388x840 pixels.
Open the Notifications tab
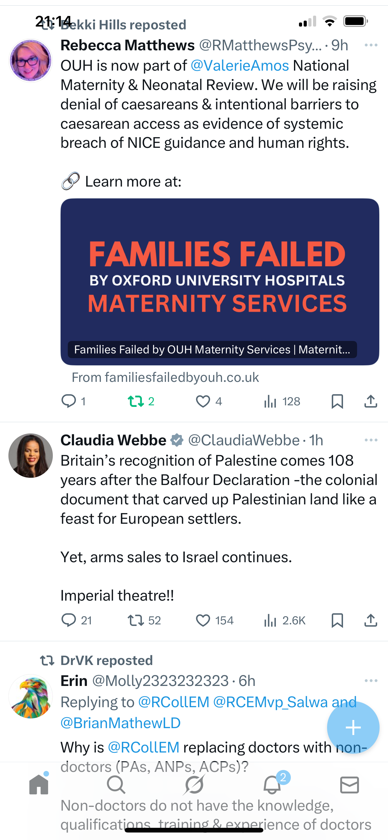[272, 785]
